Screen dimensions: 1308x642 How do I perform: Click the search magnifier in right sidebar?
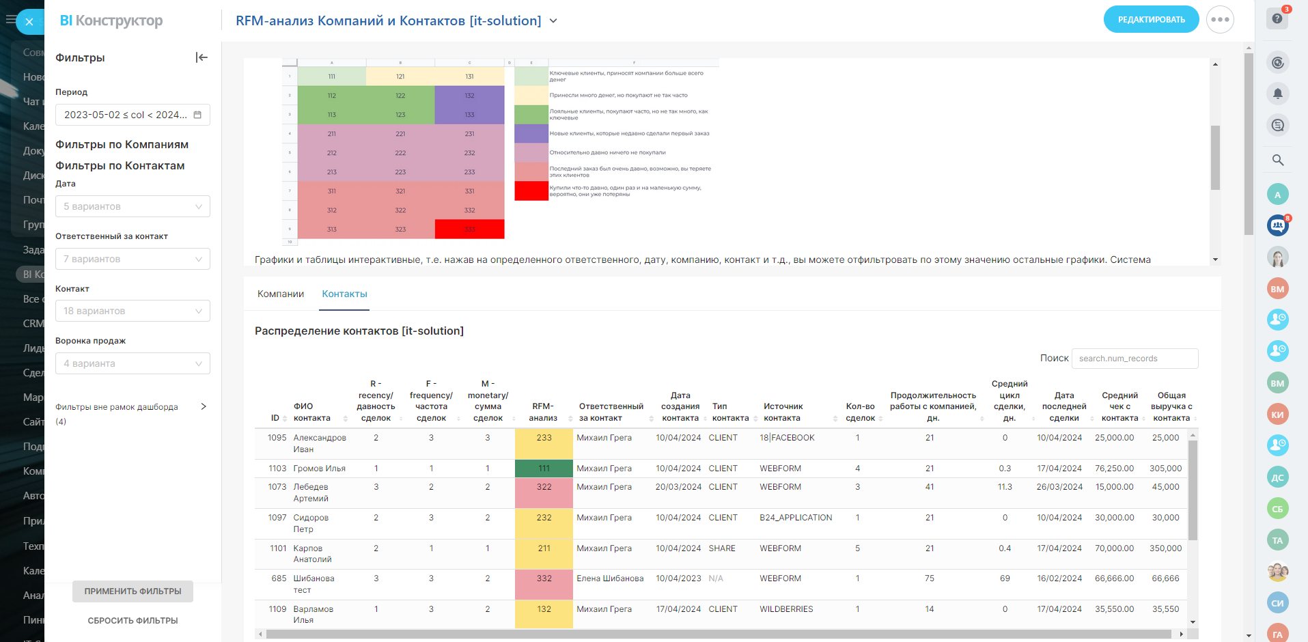click(1278, 160)
